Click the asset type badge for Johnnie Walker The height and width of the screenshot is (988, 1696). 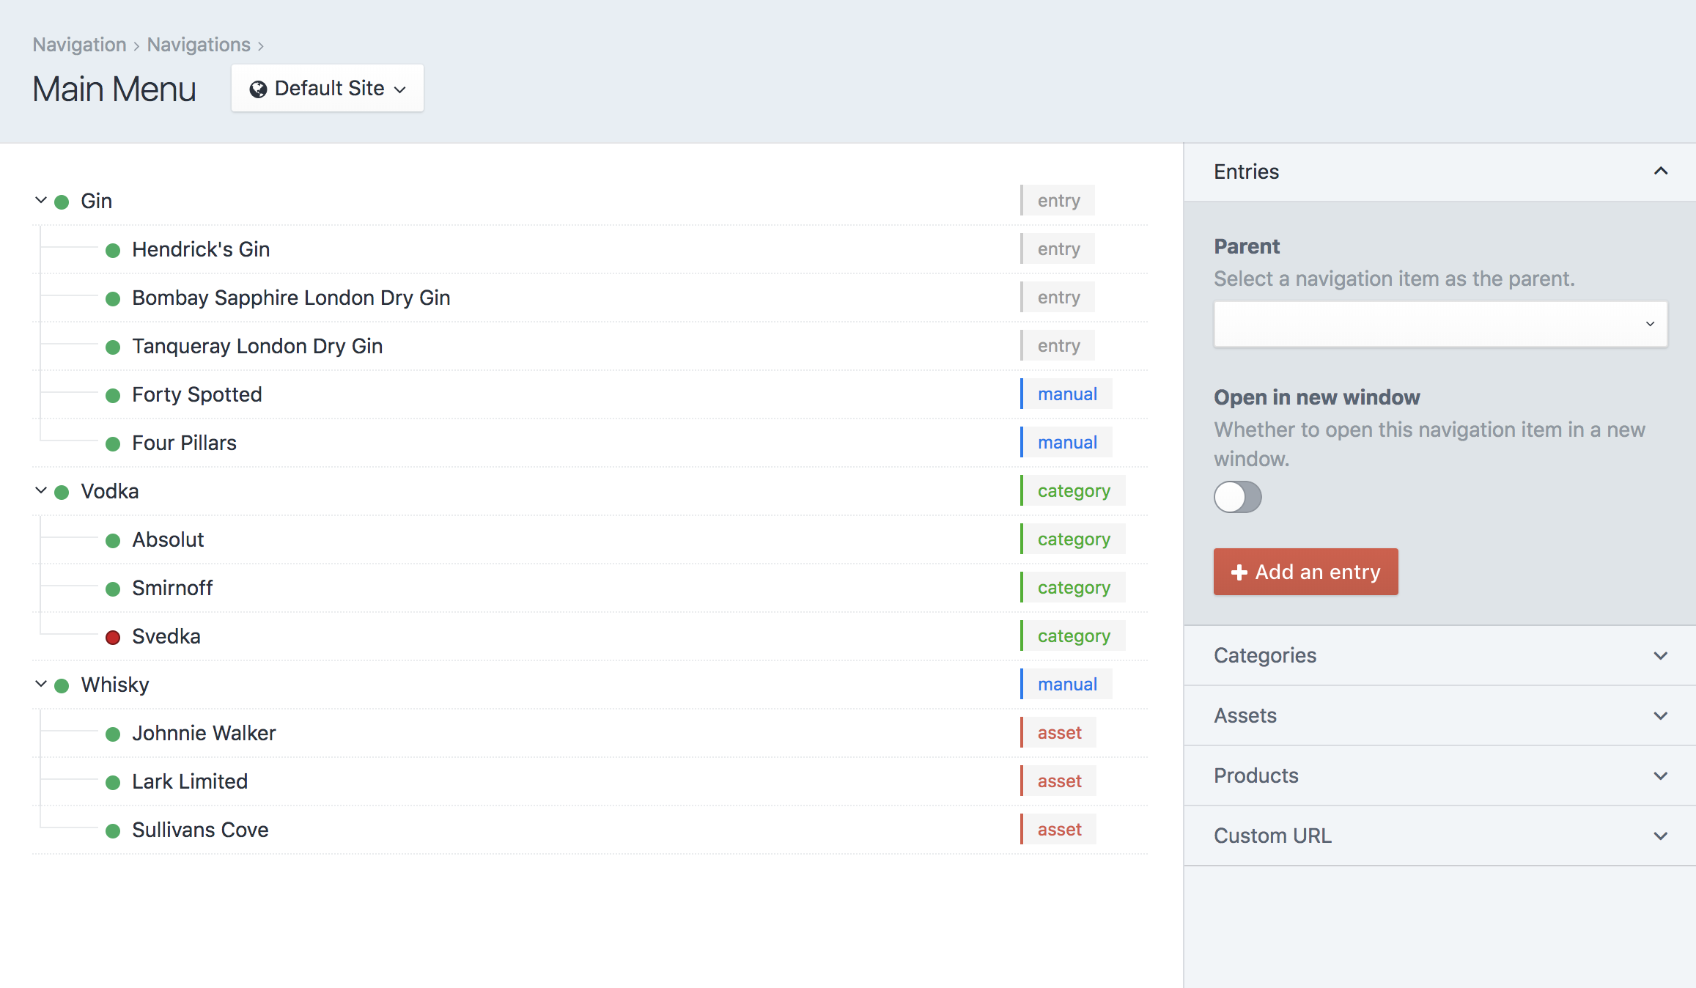pyautogui.click(x=1059, y=732)
